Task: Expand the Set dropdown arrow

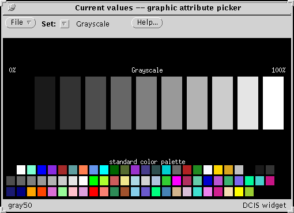Action: click(x=65, y=24)
